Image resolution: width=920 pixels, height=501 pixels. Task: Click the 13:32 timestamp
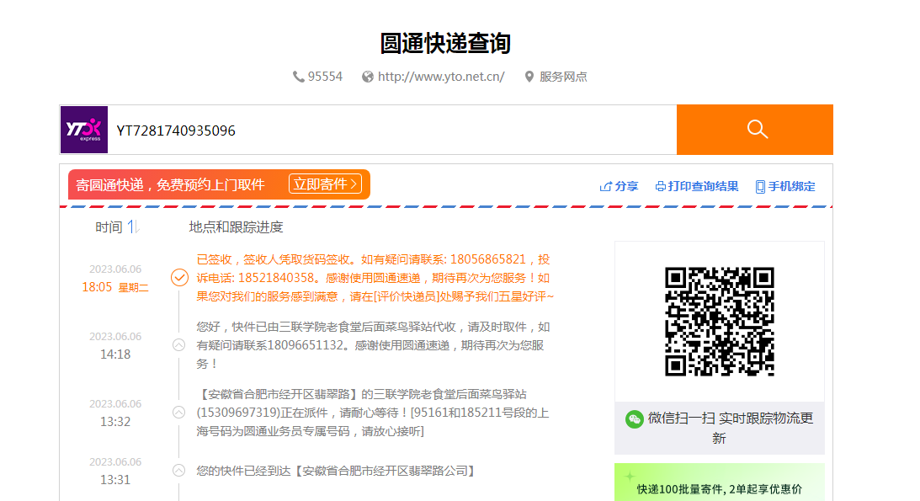point(115,422)
